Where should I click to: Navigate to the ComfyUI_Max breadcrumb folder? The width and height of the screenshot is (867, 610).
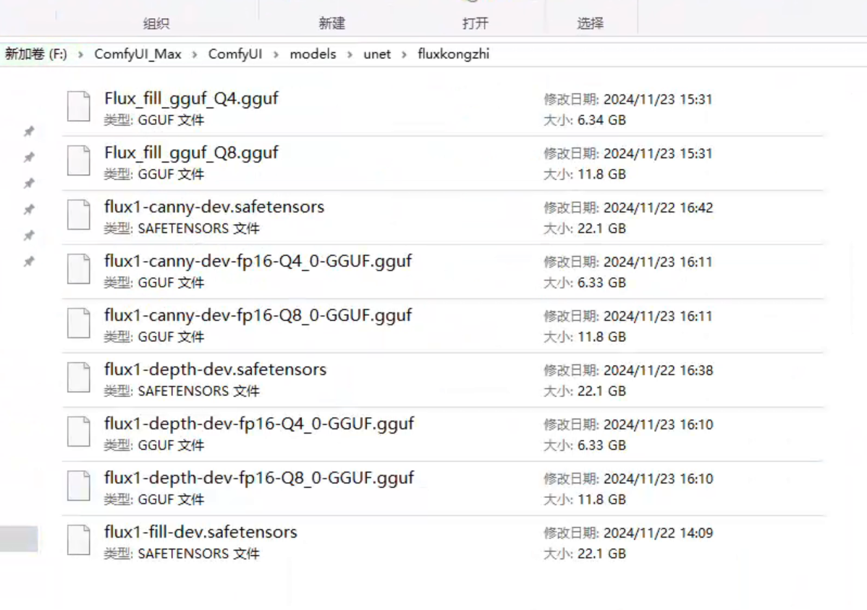[138, 55]
